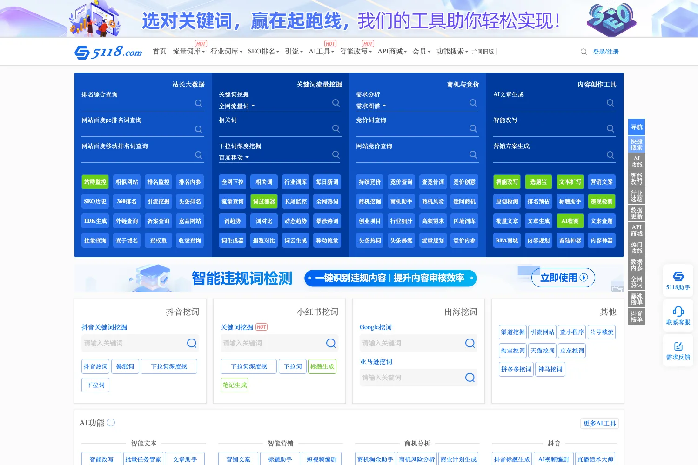The image size is (698, 465).
Task: Open the 需求图谱 dropdown
Action: click(x=371, y=106)
